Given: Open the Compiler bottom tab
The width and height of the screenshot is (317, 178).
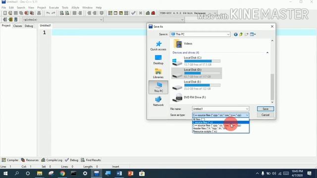Looking at the screenshot, I should tap(10, 160).
